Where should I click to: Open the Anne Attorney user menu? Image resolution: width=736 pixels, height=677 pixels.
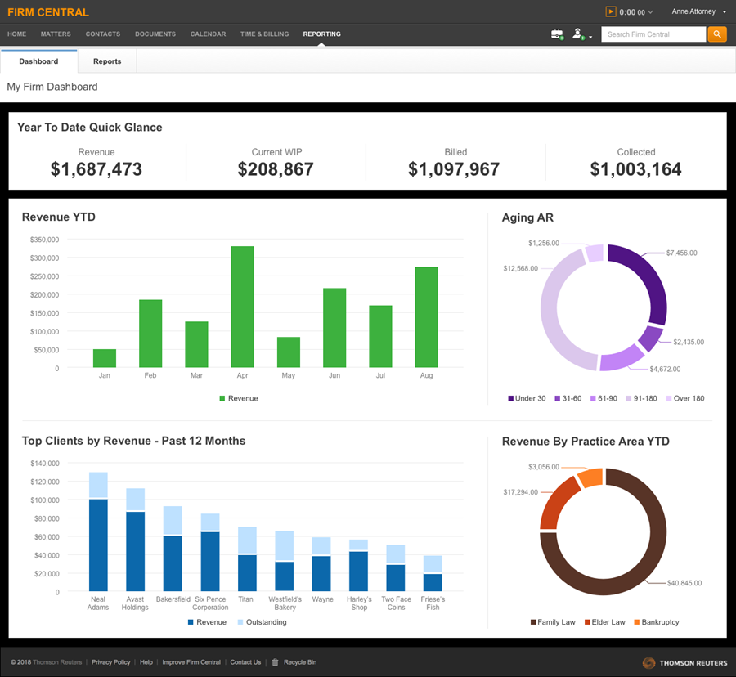(698, 12)
